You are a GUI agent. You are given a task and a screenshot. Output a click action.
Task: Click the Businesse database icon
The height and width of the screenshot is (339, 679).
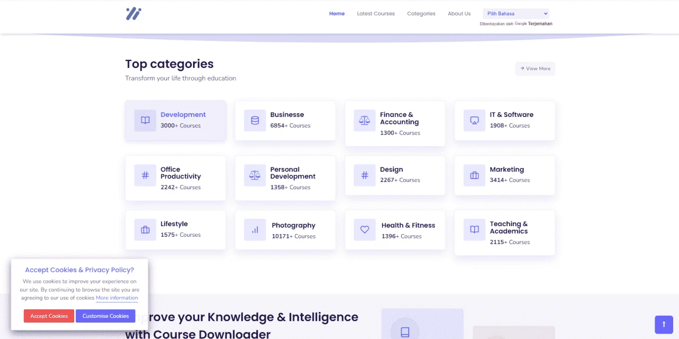tap(255, 120)
